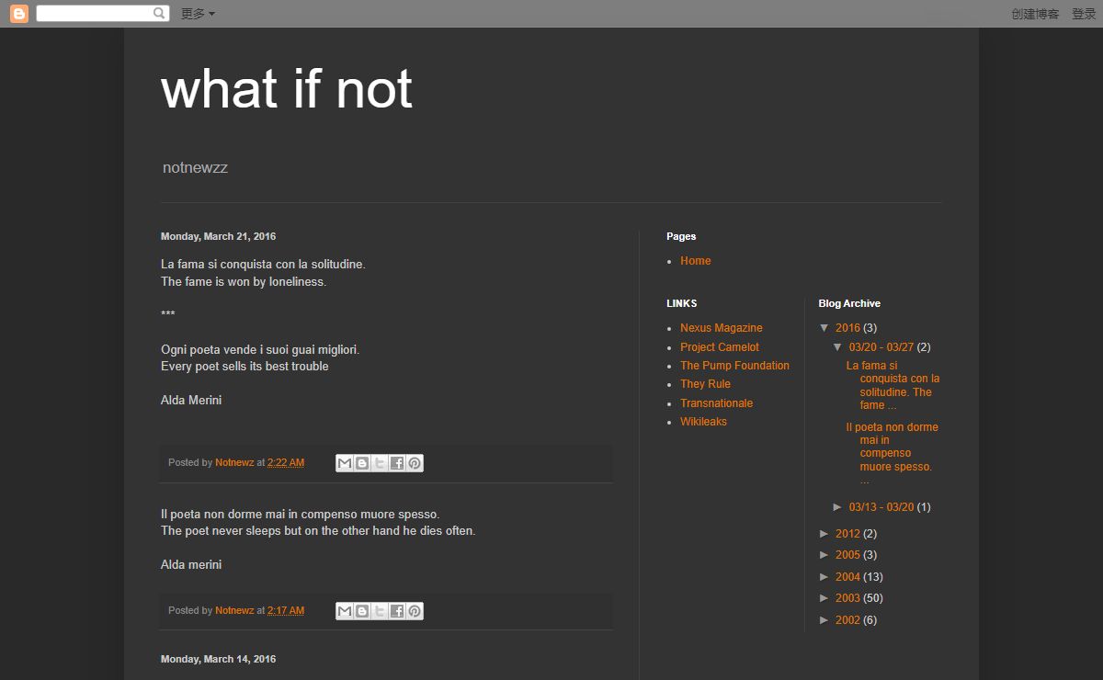Click the Blogger logo icon in navbar

pyautogui.click(x=18, y=14)
